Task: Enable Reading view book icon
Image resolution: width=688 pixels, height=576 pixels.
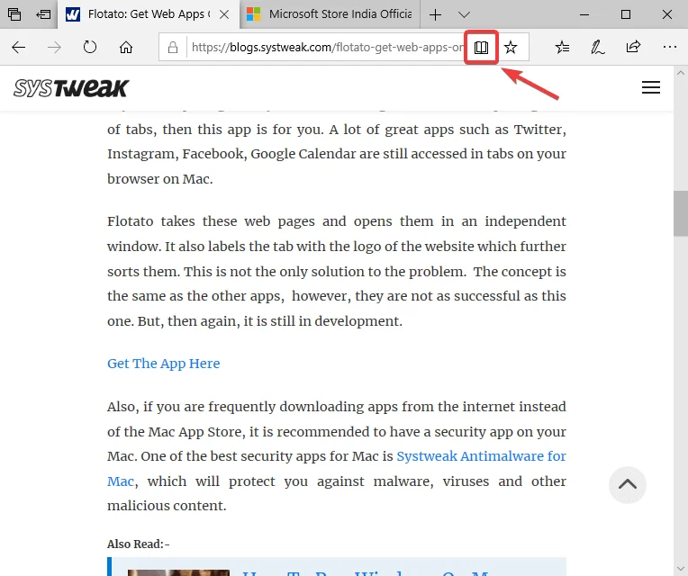Action: point(482,47)
